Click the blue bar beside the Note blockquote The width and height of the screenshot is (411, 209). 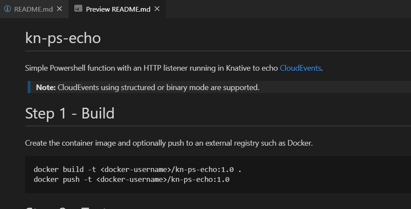(x=29, y=87)
